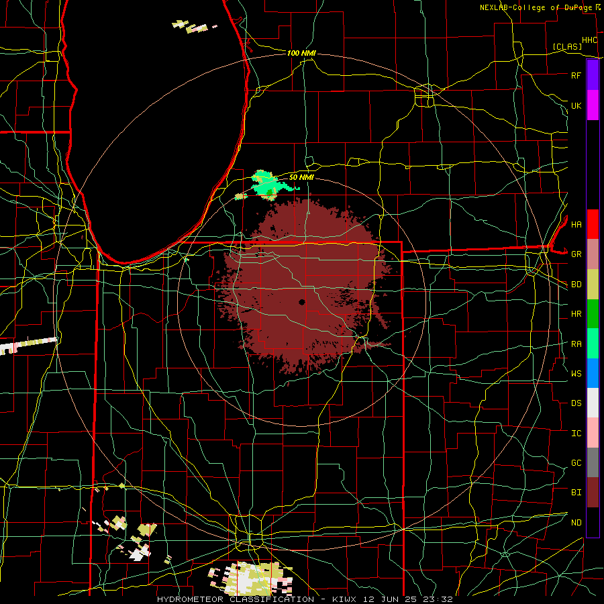Click the BI legend label

pyautogui.click(x=576, y=493)
